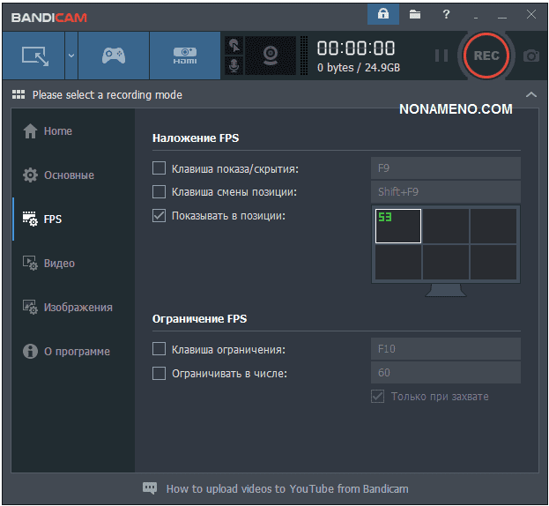549x506 pixels.
Task: Enable the Клавиша смены позиции checkbox
Action: (160, 191)
